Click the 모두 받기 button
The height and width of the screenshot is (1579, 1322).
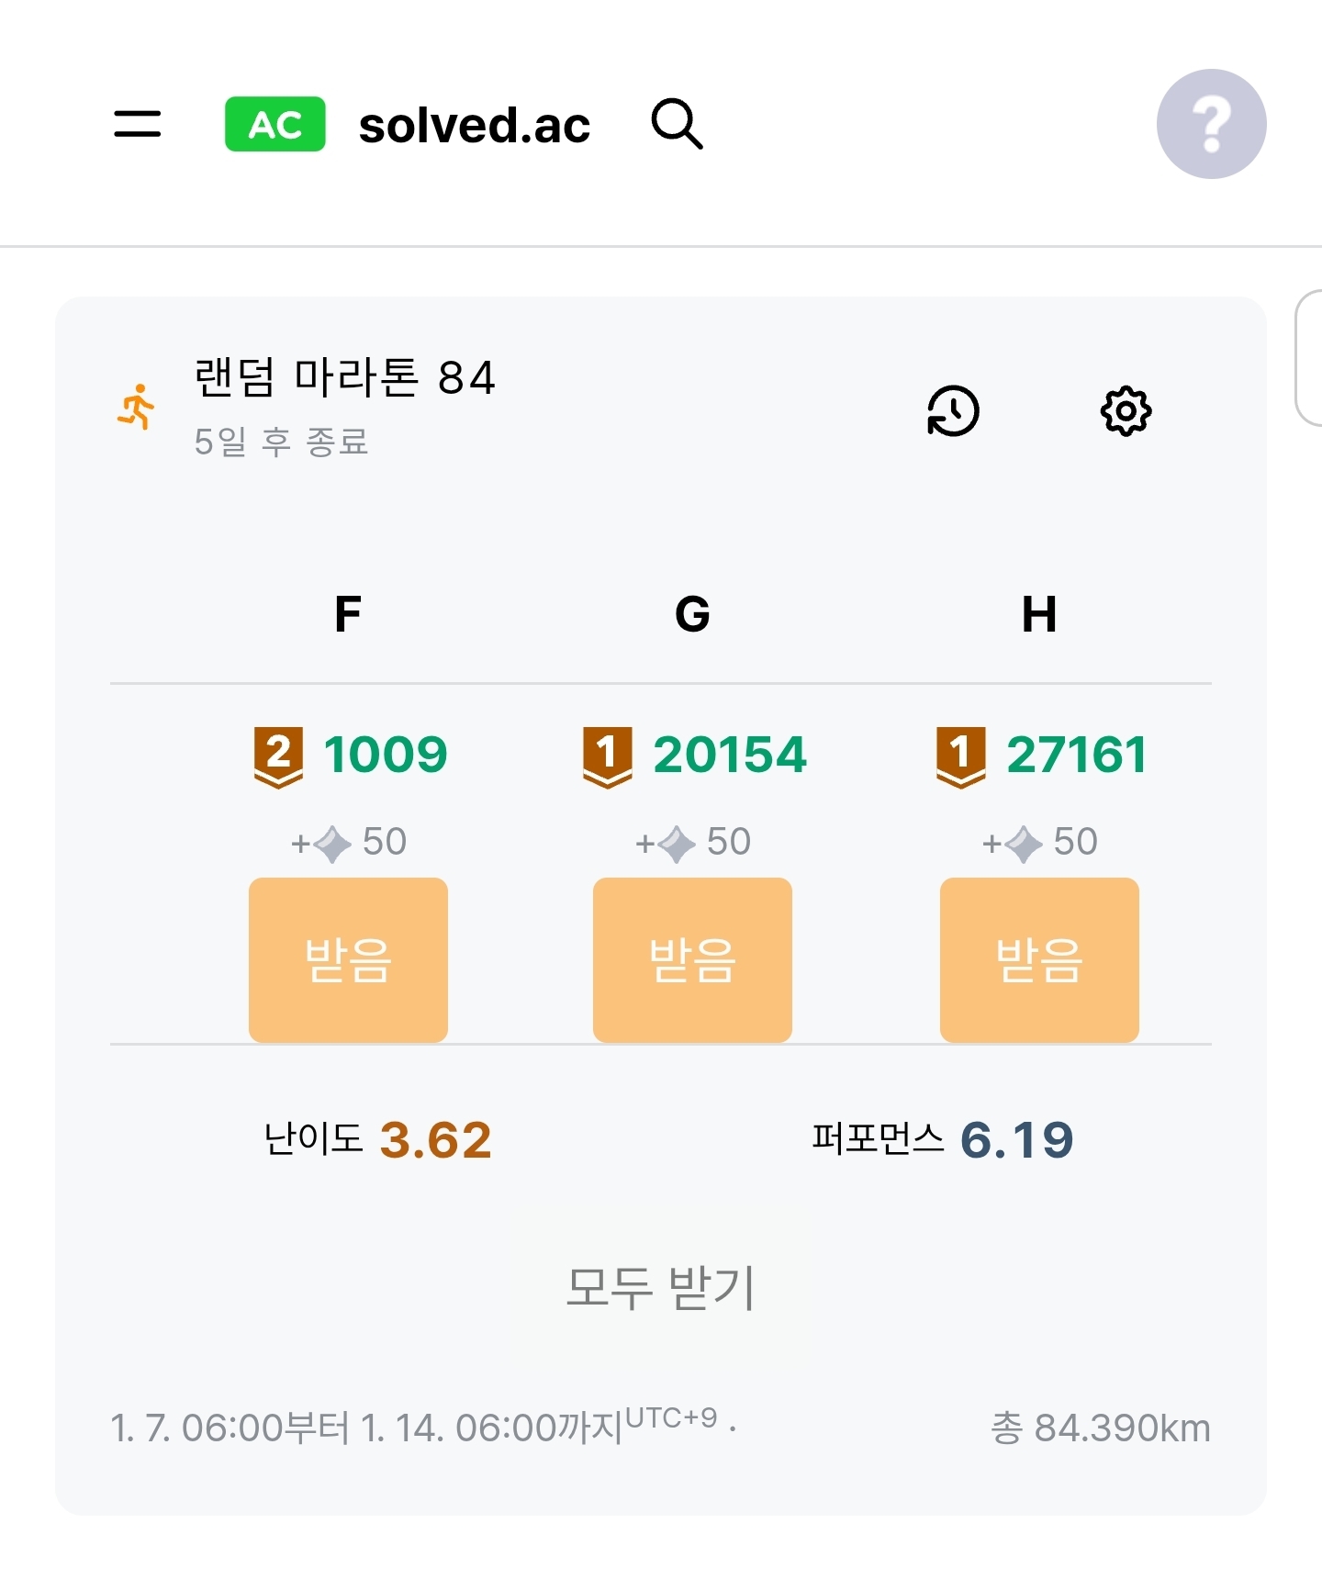click(x=661, y=1287)
